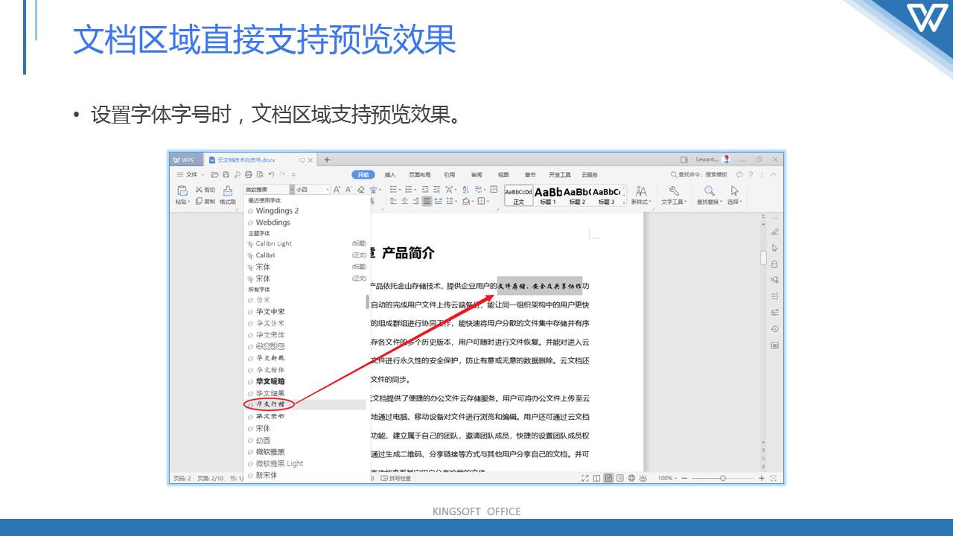Apply the 标题 2 style
Image resolution: width=953 pixels, height=536 pixels.
(x=578, y=195)
